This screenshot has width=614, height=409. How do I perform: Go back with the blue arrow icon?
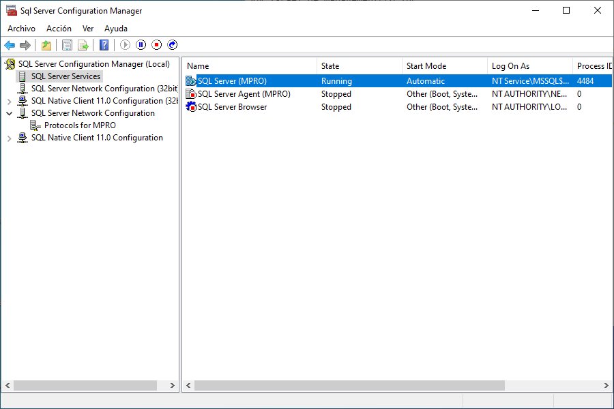[x=10, y=45]
